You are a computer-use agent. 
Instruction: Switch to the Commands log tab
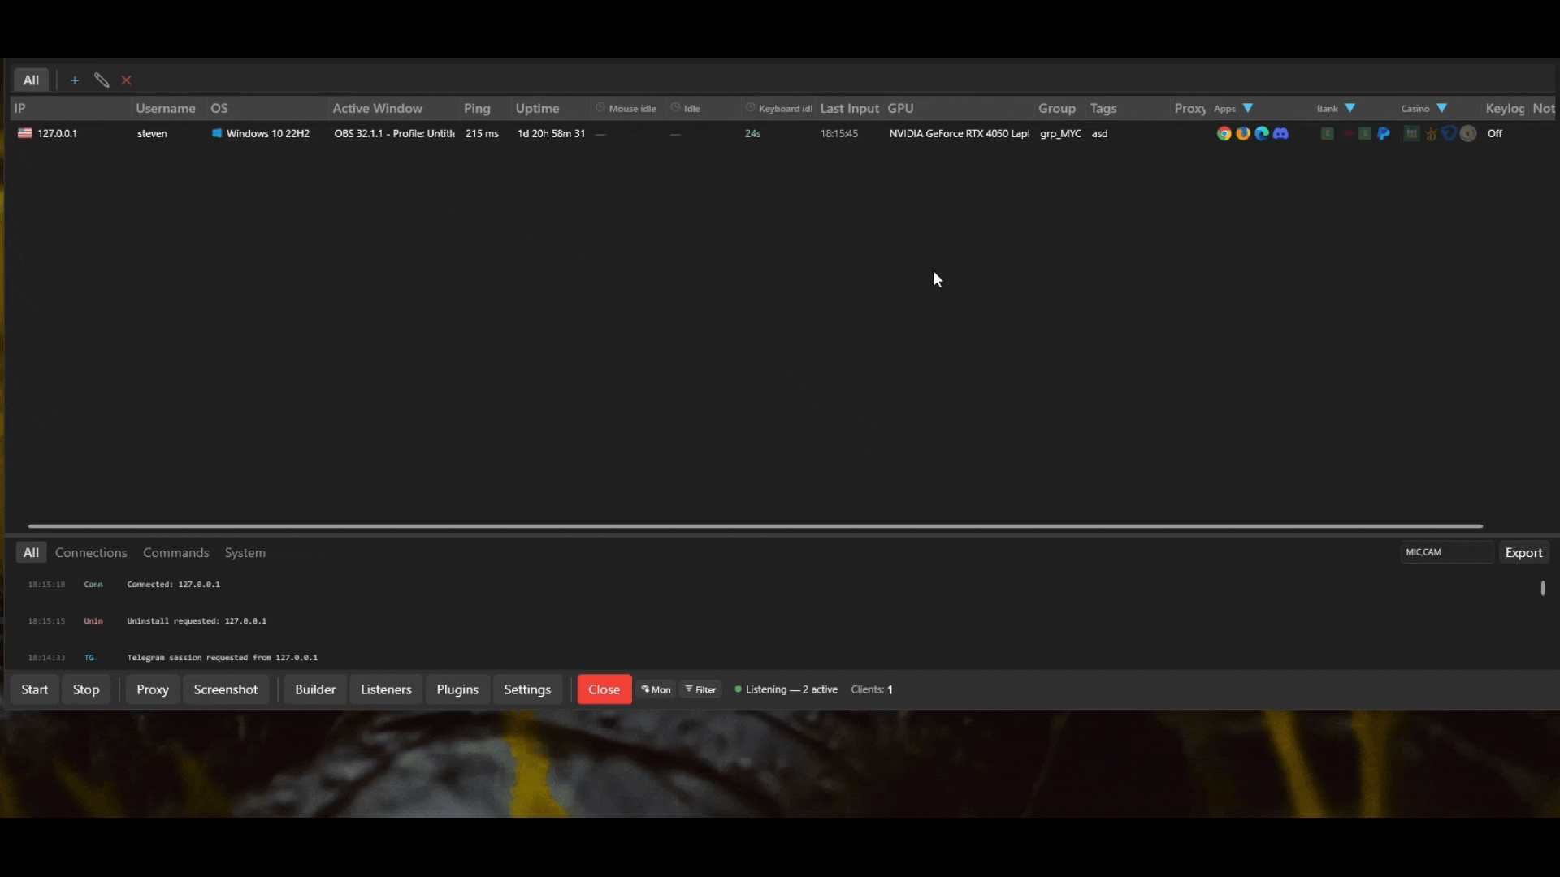(x=176, y=553)
